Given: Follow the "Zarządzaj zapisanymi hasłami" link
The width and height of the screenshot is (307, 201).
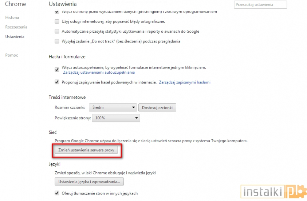Looking at the screenshot, I should pos(185,82).
